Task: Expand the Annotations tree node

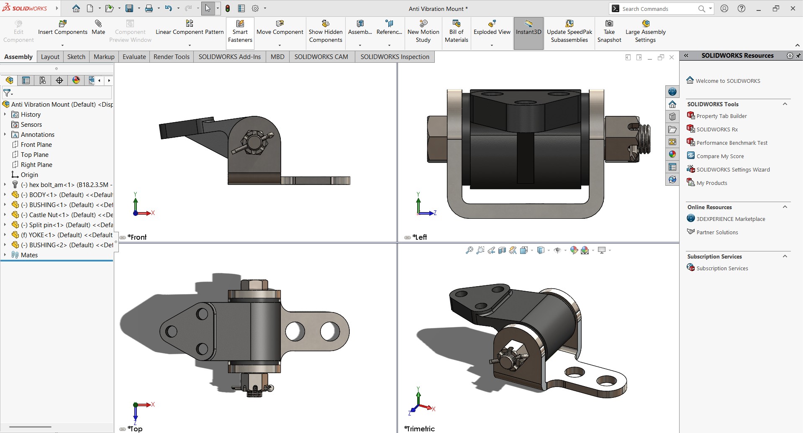Action: [5, 134]
